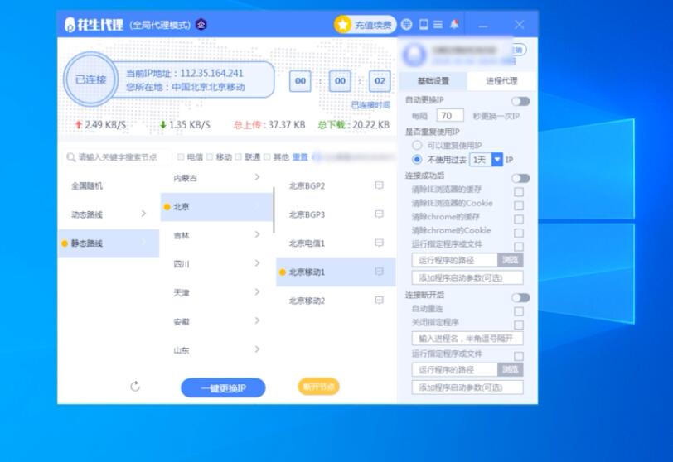Click the orange 断开节点 button
The height and width of the screenshot is (462, 673).
click(318, 387)
